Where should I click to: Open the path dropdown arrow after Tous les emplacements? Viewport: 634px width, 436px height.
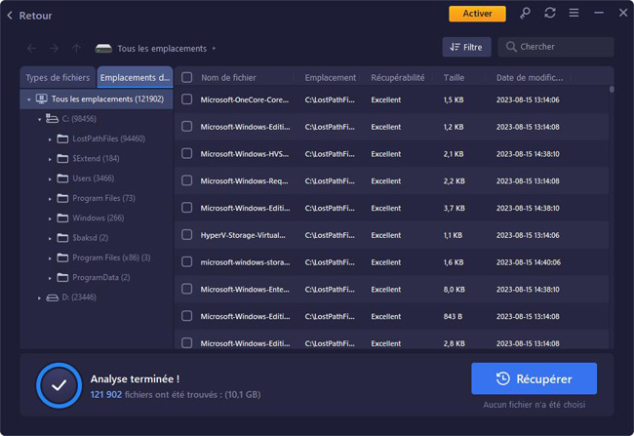point(214,49)
